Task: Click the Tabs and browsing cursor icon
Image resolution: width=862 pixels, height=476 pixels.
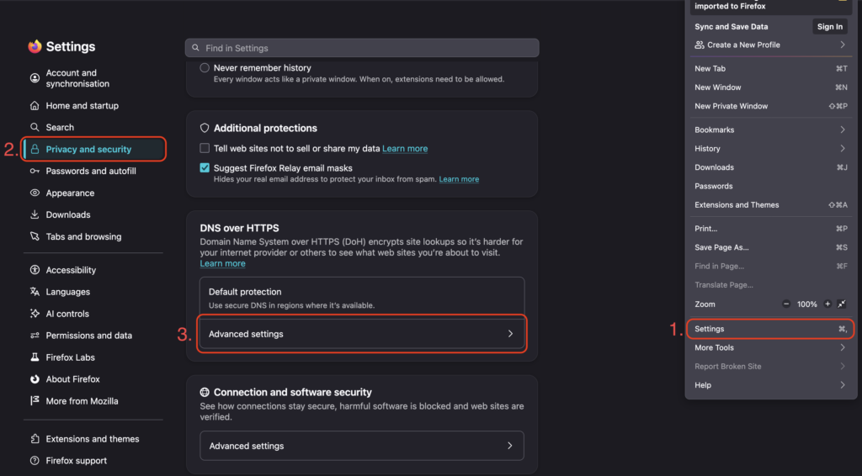Action: (x=35, y=236)
